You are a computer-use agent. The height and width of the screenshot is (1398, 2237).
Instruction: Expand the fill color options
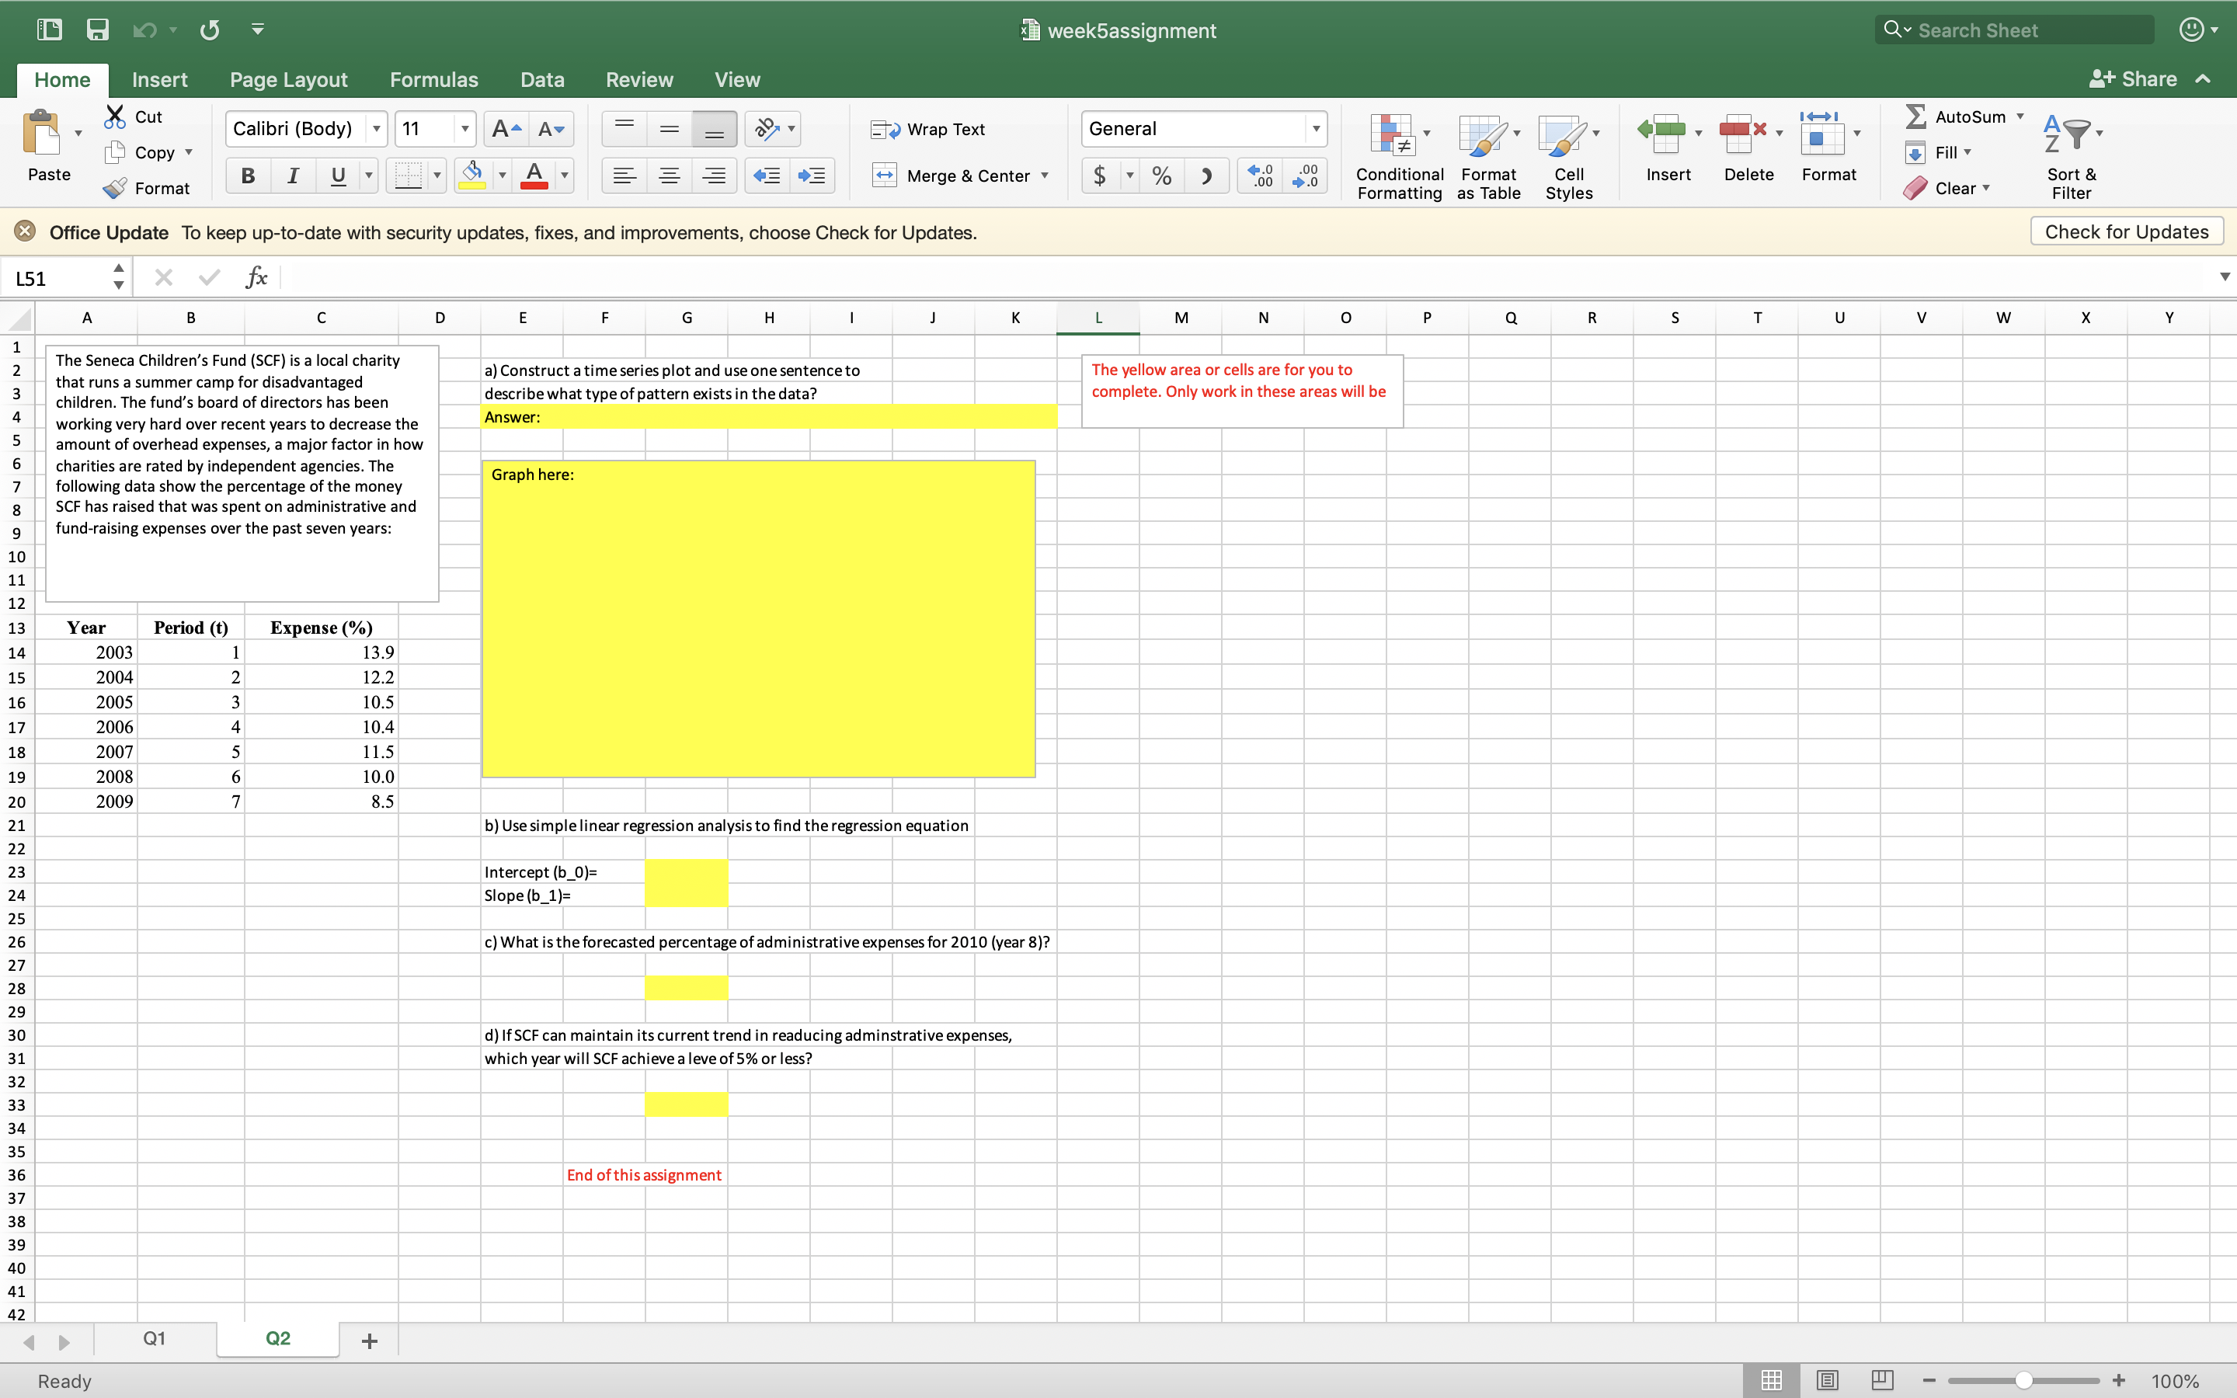pos(502,175)
